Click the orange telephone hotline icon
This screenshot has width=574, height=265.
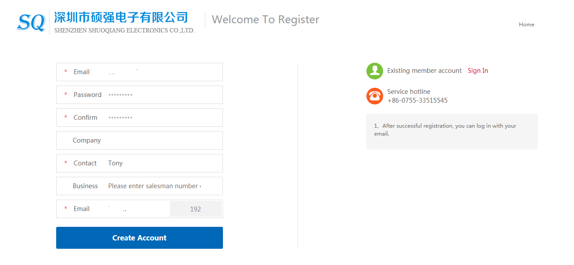point(375,96)
